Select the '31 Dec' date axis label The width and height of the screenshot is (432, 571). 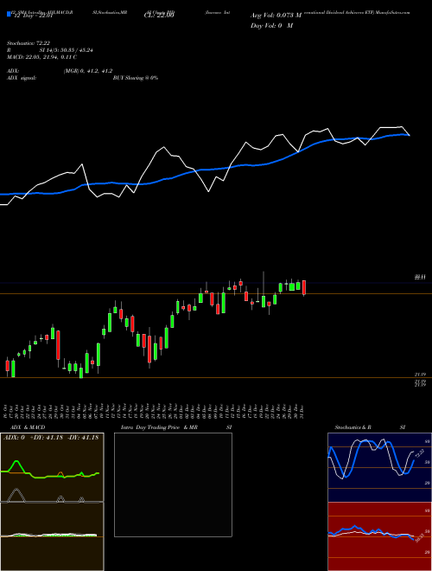301,411
